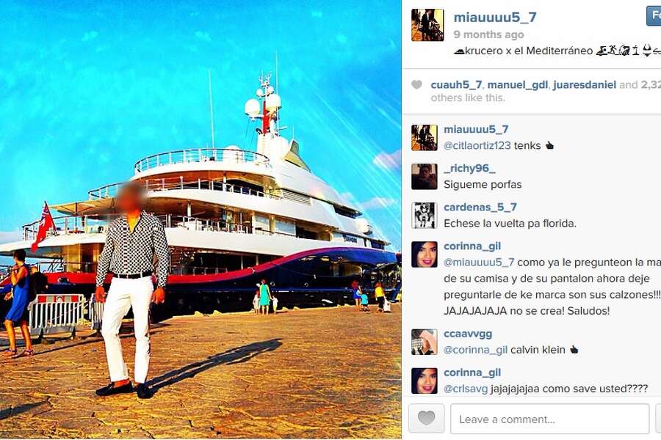Click the small gray heart near likes list
661x440 pixels.
pyautogui.click(x=416, y=84)
